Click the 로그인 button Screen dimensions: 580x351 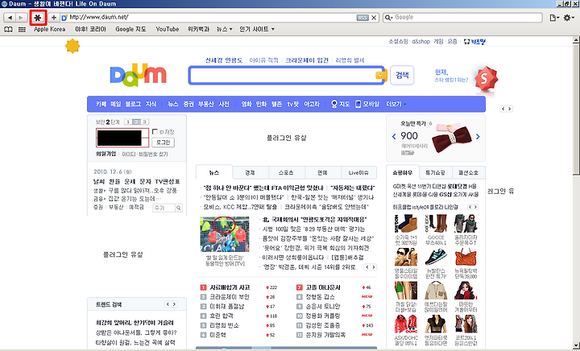click(x=163, y=142)
